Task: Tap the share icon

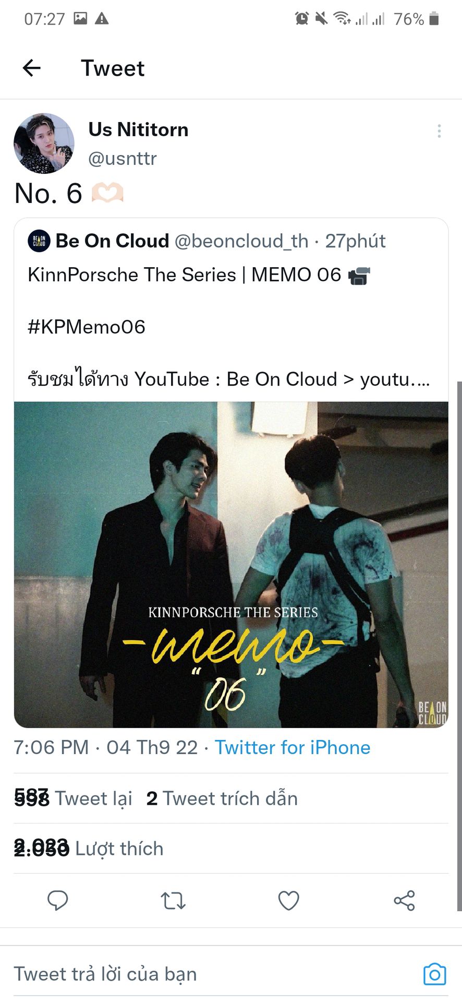Action: coord(404,901)
